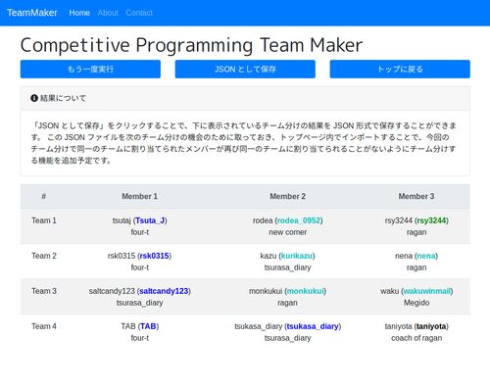
Task: Click 'ragan' under rsy3244
Action: [x=416, y=232]
